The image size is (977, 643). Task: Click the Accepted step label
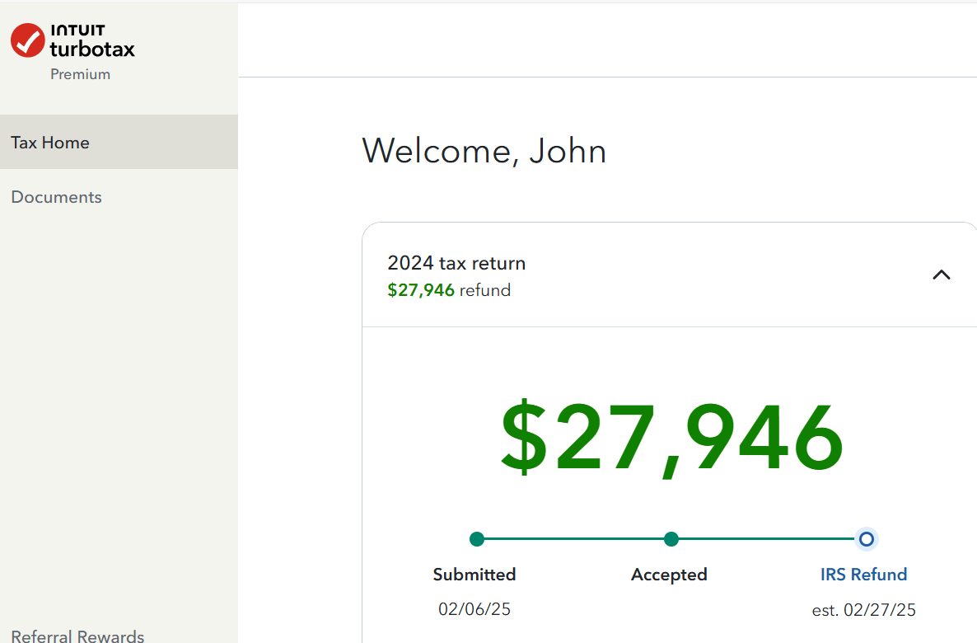click(x=669, y=575)
